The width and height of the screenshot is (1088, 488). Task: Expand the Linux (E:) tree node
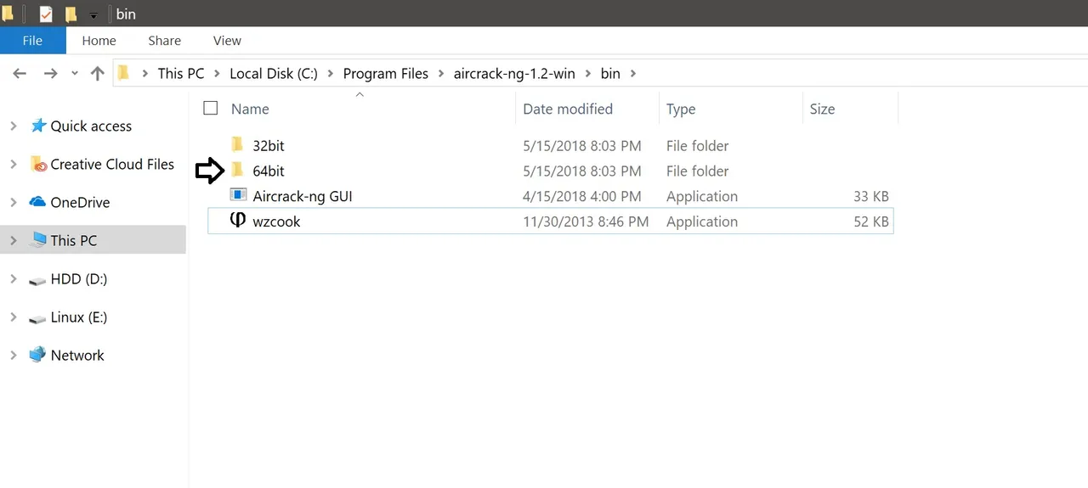tap(13, 317)
